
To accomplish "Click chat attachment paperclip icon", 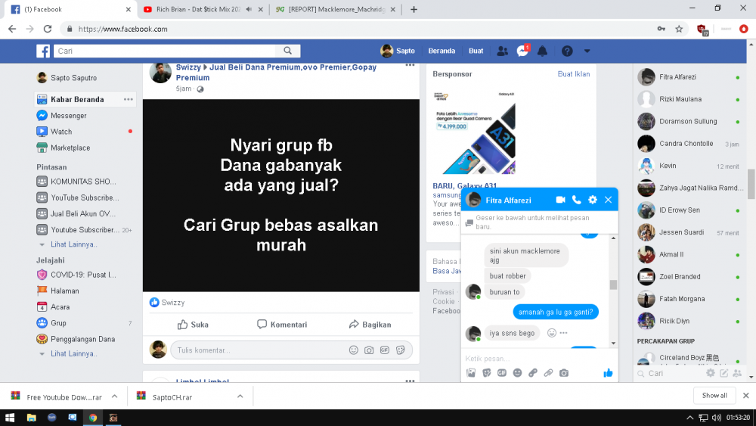I will pos(548,373).
